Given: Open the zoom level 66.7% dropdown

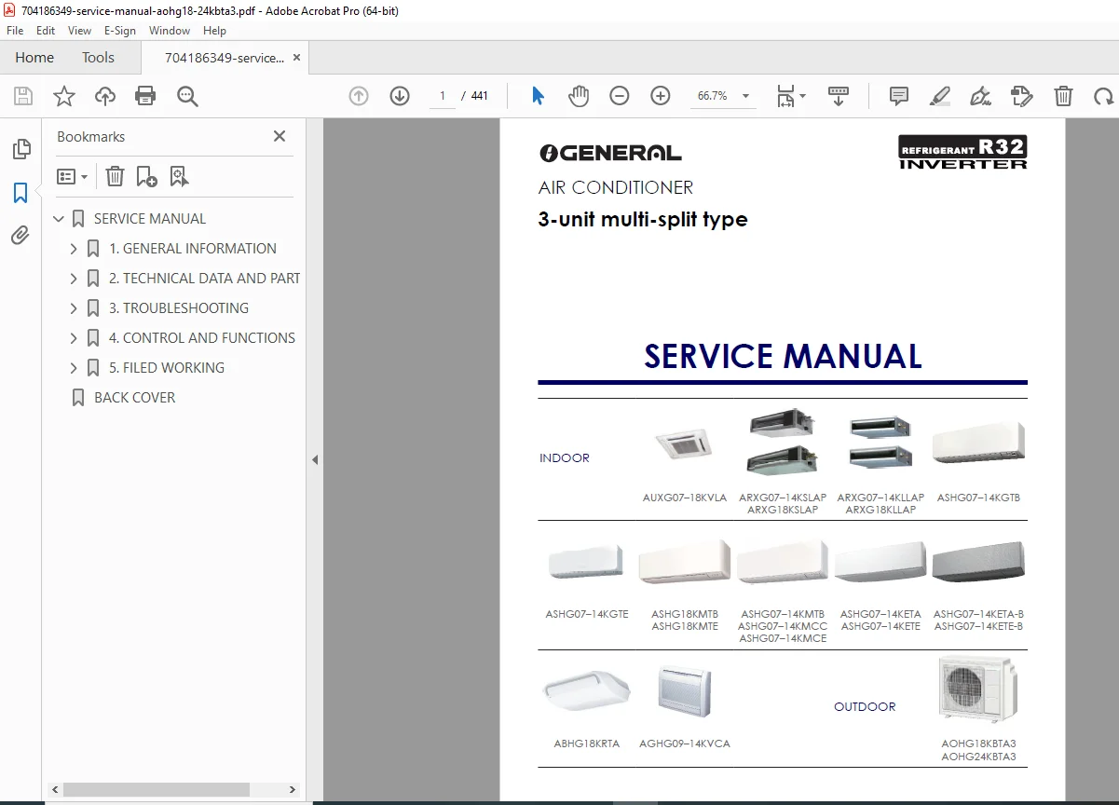Looking at the screenshot, I should coord(745,96).
